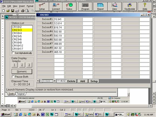Open data display graph 1
This screenshot has width=156, height=117.
[15, 65]
